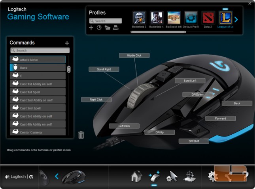The width and height of the screenshot is (255, 189).
Task: Click the commands list scrollbar handle
Action: point(69,69)
